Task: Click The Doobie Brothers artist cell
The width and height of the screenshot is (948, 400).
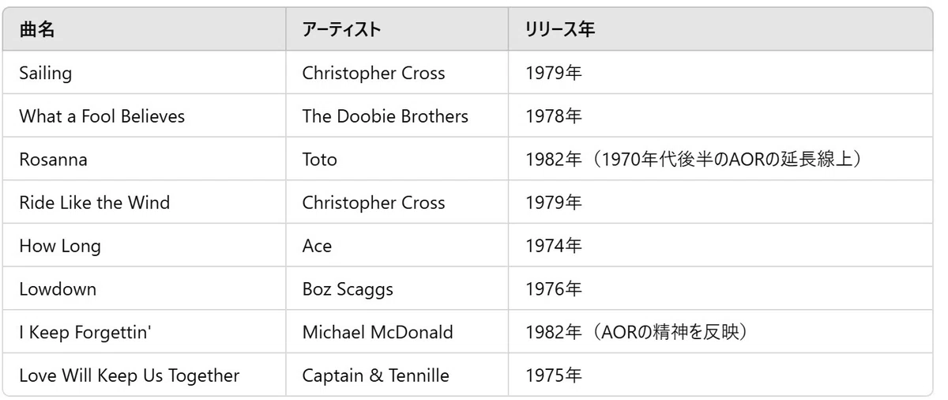Action: pos(397,116)
